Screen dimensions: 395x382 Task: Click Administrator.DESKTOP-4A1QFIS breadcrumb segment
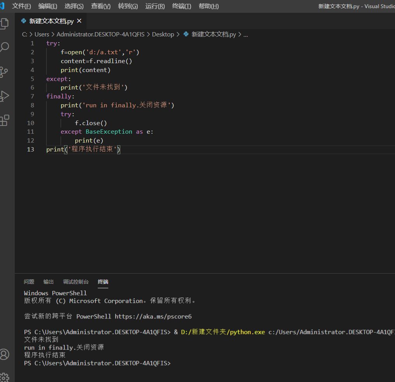[100, 34]
